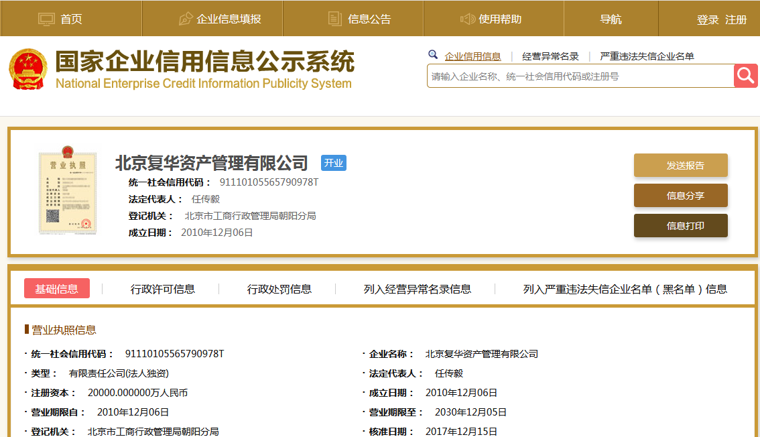Click the monitor icon beside 首页

(46, 19)
